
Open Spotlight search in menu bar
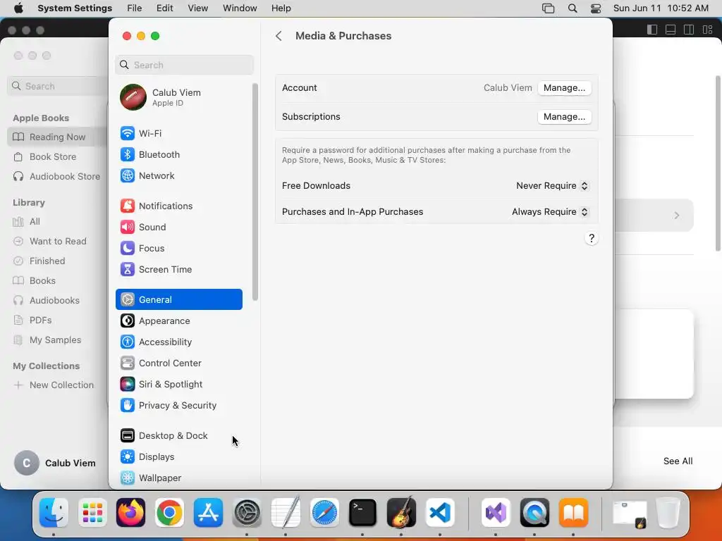(x=573, y=8)
